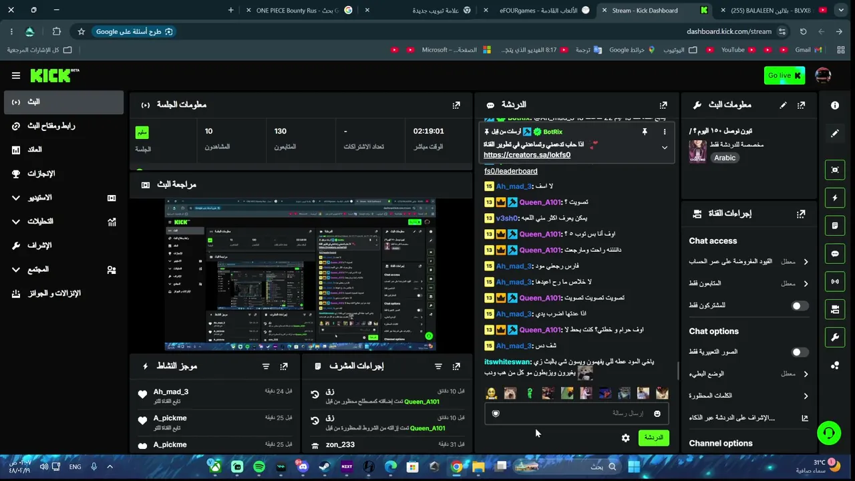Open Discord from the taskbar

coord(303,467)
